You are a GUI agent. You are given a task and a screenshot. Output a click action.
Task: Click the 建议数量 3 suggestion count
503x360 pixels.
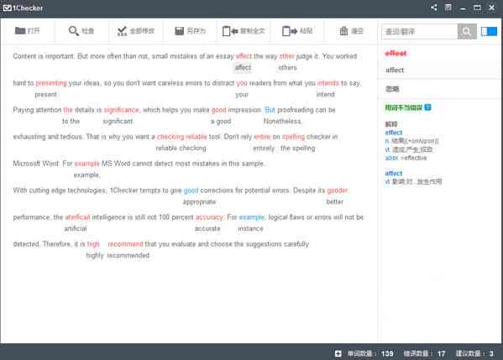click(x=474, y=353)
